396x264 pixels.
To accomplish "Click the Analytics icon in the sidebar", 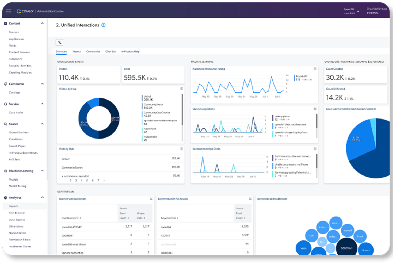I will (6, 197).
